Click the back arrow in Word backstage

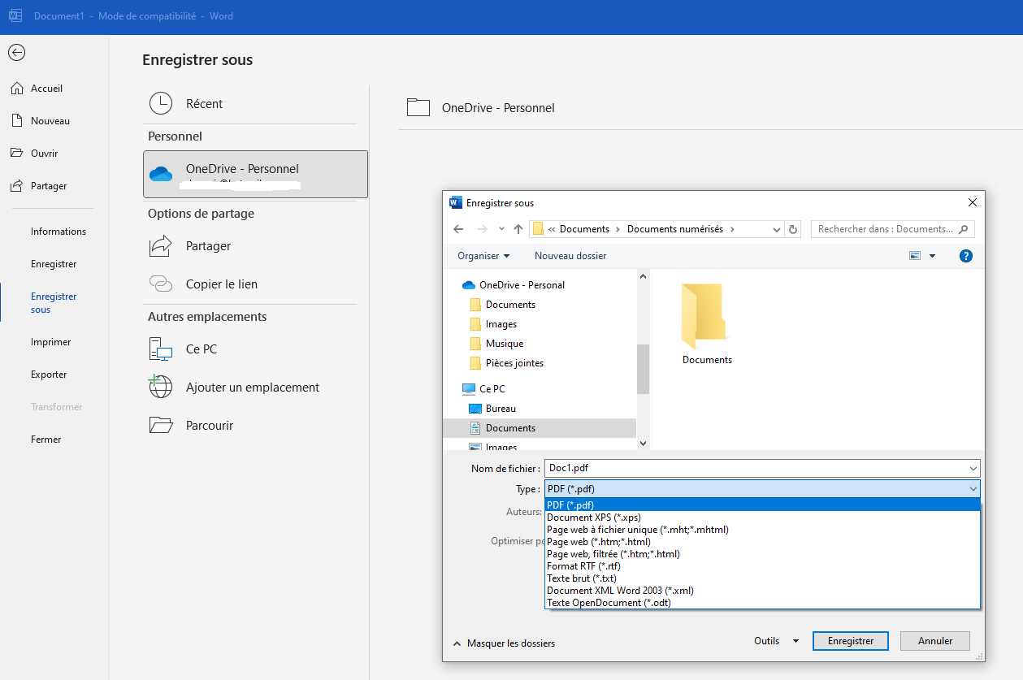coord(16,53)
